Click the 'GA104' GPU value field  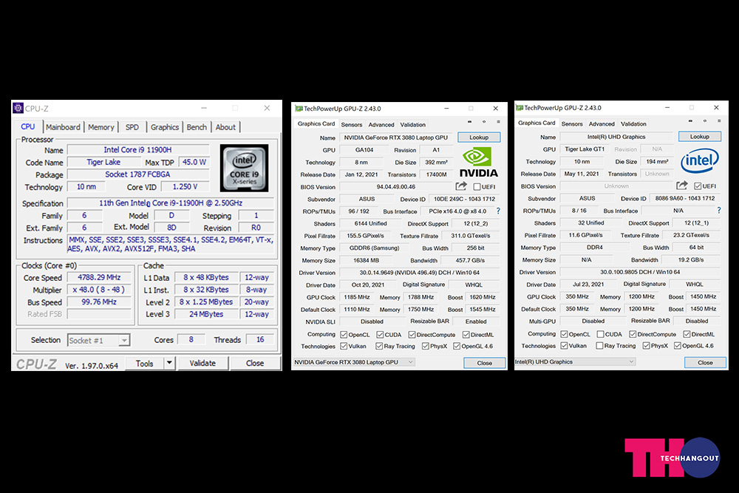364,150
